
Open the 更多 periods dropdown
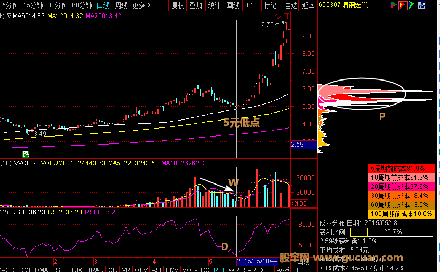coord(142,5)
